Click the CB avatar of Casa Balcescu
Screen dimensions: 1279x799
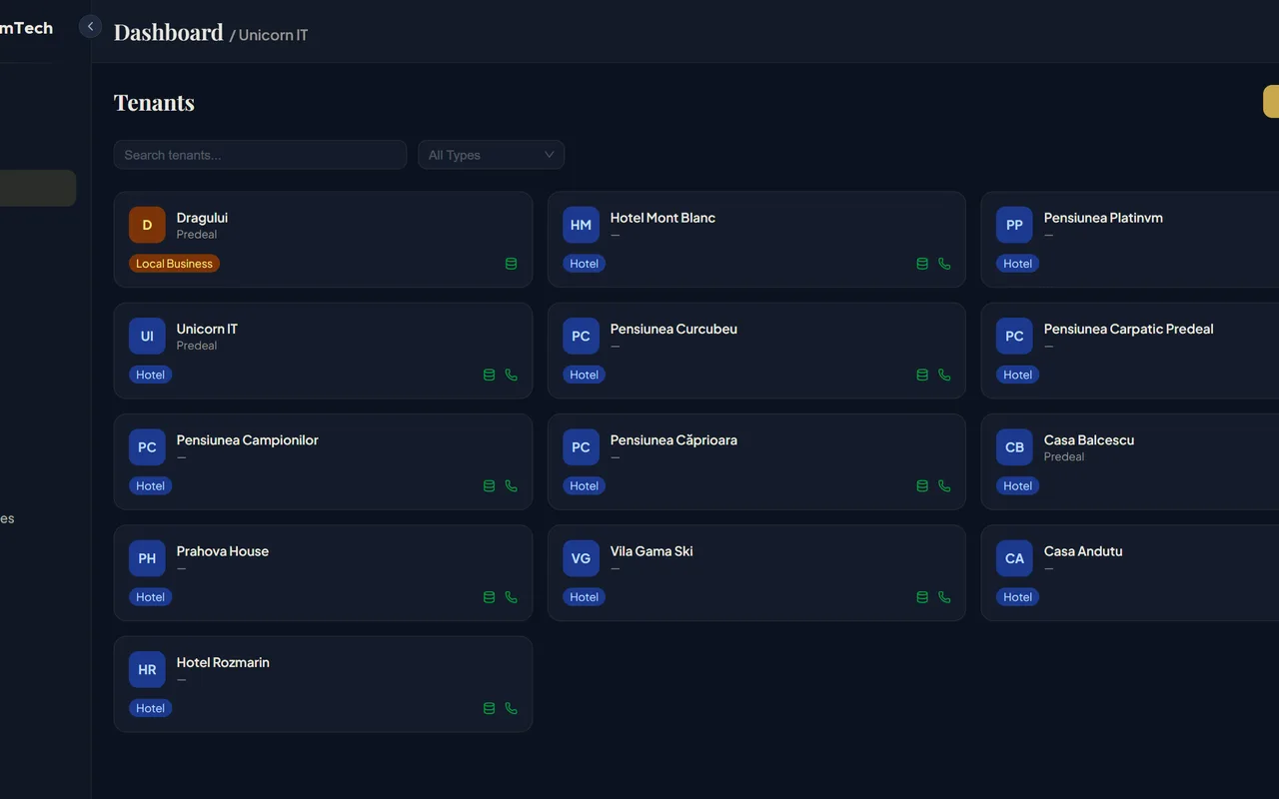(1014, 447)
